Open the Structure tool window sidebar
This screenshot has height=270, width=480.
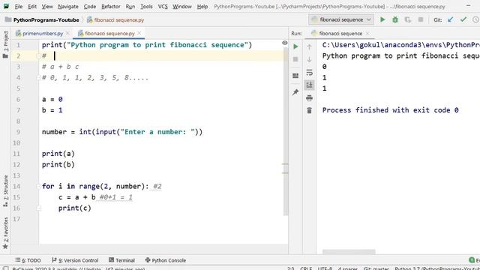coord(5,191)
